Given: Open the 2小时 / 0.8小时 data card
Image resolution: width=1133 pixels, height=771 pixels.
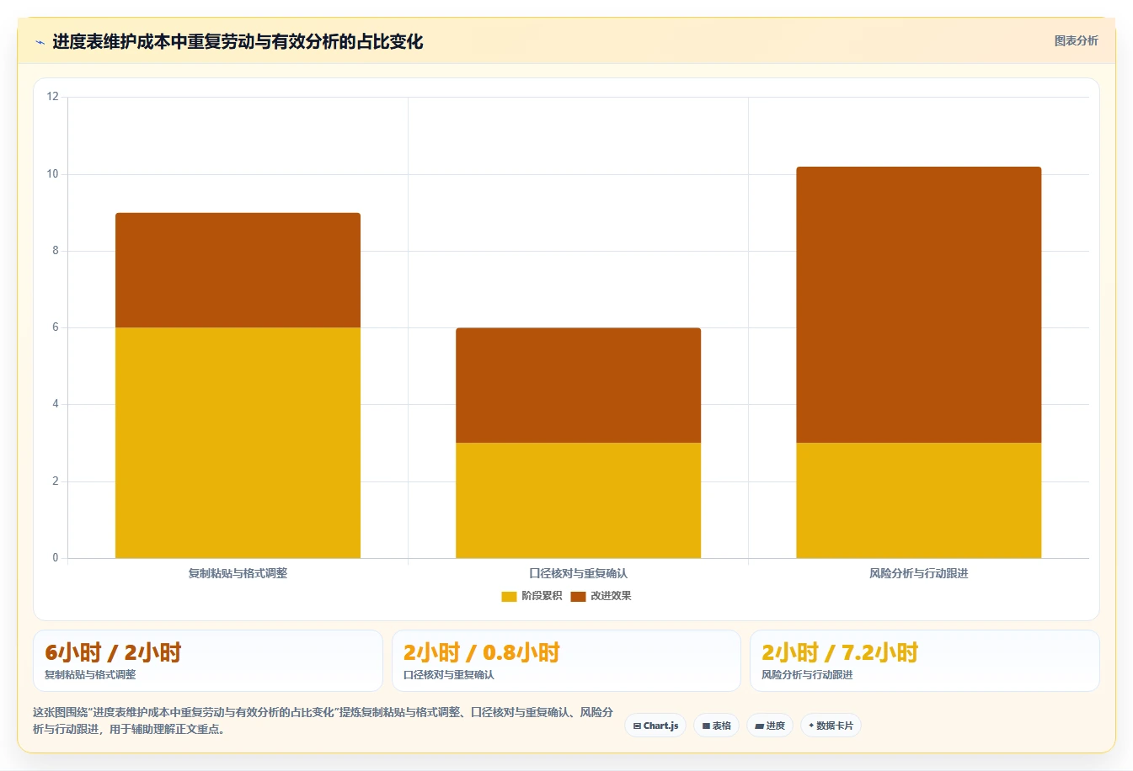Looking at the screenshot, I should tap(566, 661).
